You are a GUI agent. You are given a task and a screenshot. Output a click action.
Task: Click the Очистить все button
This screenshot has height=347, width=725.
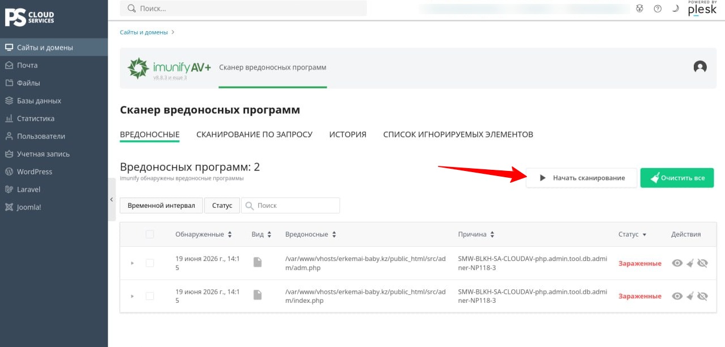point(677,178)
